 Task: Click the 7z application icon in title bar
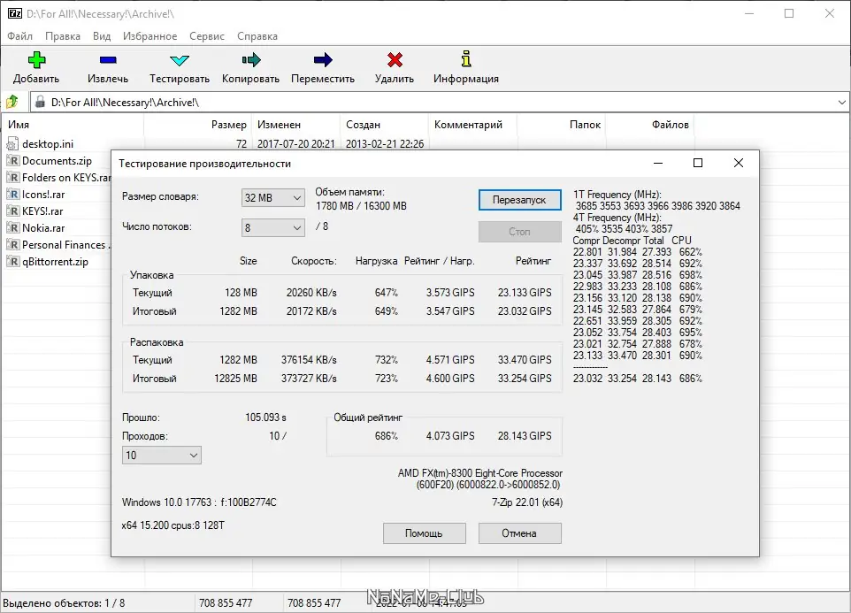(15, 13)
